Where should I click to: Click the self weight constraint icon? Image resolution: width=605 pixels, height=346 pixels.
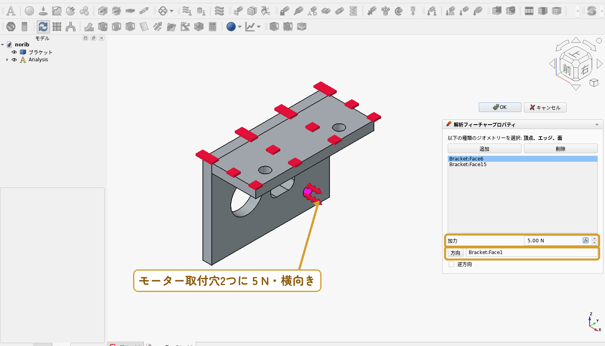tap(413, 11)
